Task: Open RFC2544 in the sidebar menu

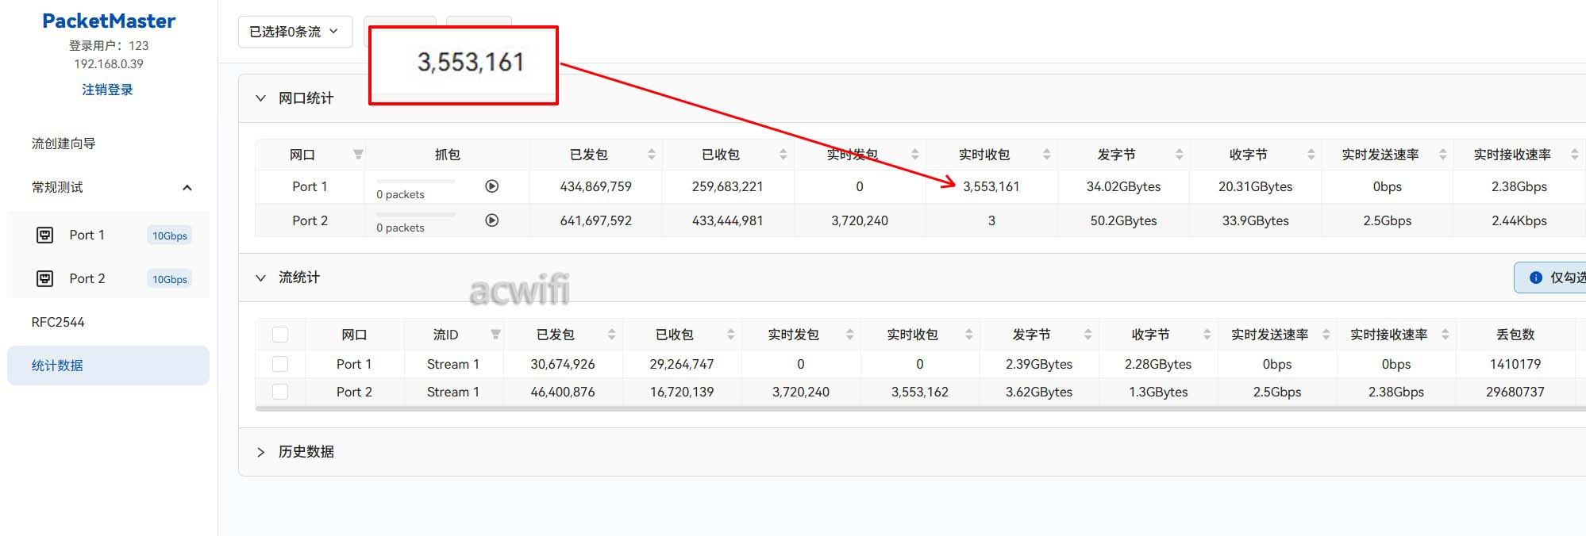Action: tap(58, 322)
